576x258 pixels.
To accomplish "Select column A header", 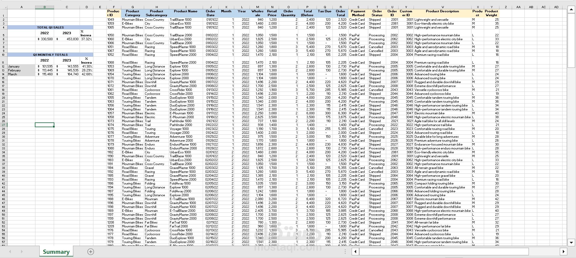I will (x=21, y=7).
